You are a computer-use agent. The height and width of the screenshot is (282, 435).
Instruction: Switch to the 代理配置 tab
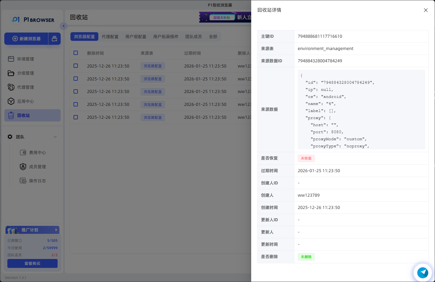pos(110,36)
